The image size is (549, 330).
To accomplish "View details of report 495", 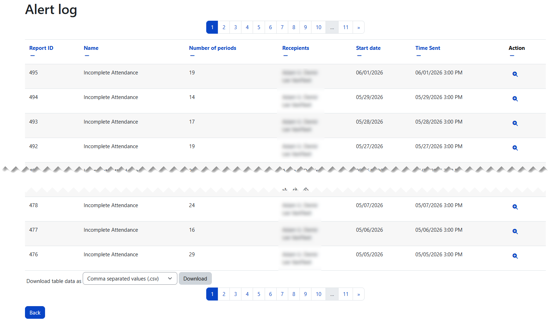I will (x=515, y=74).
